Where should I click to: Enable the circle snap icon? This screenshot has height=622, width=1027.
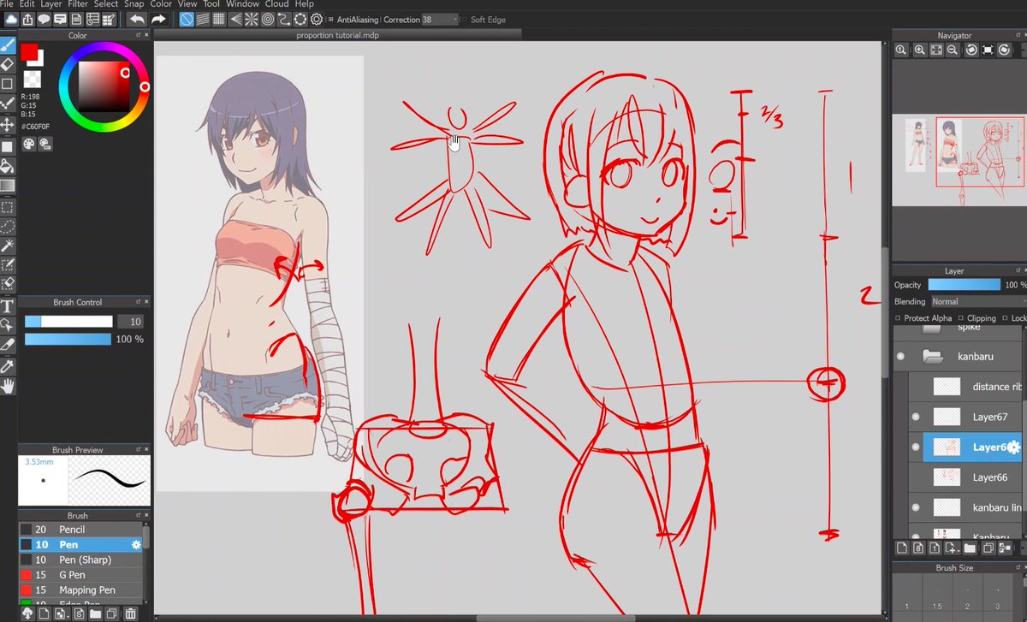coord(268,19)
